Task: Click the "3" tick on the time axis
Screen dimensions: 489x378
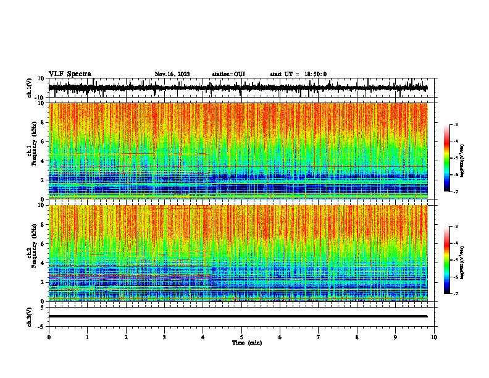Action: (164, 337)
